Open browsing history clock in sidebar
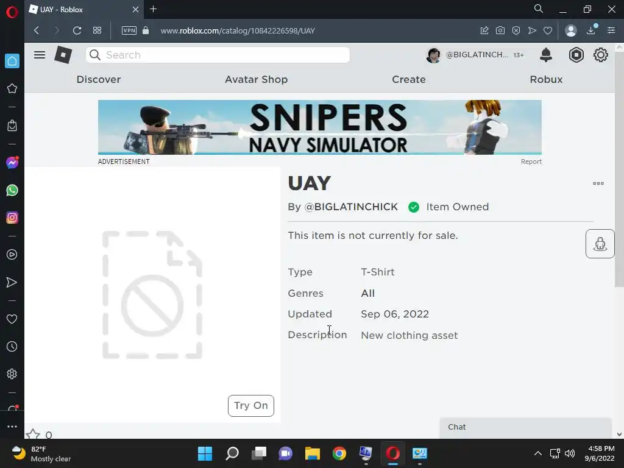The width and height of the screenshot is (624, 468). (x=12, y=346)
